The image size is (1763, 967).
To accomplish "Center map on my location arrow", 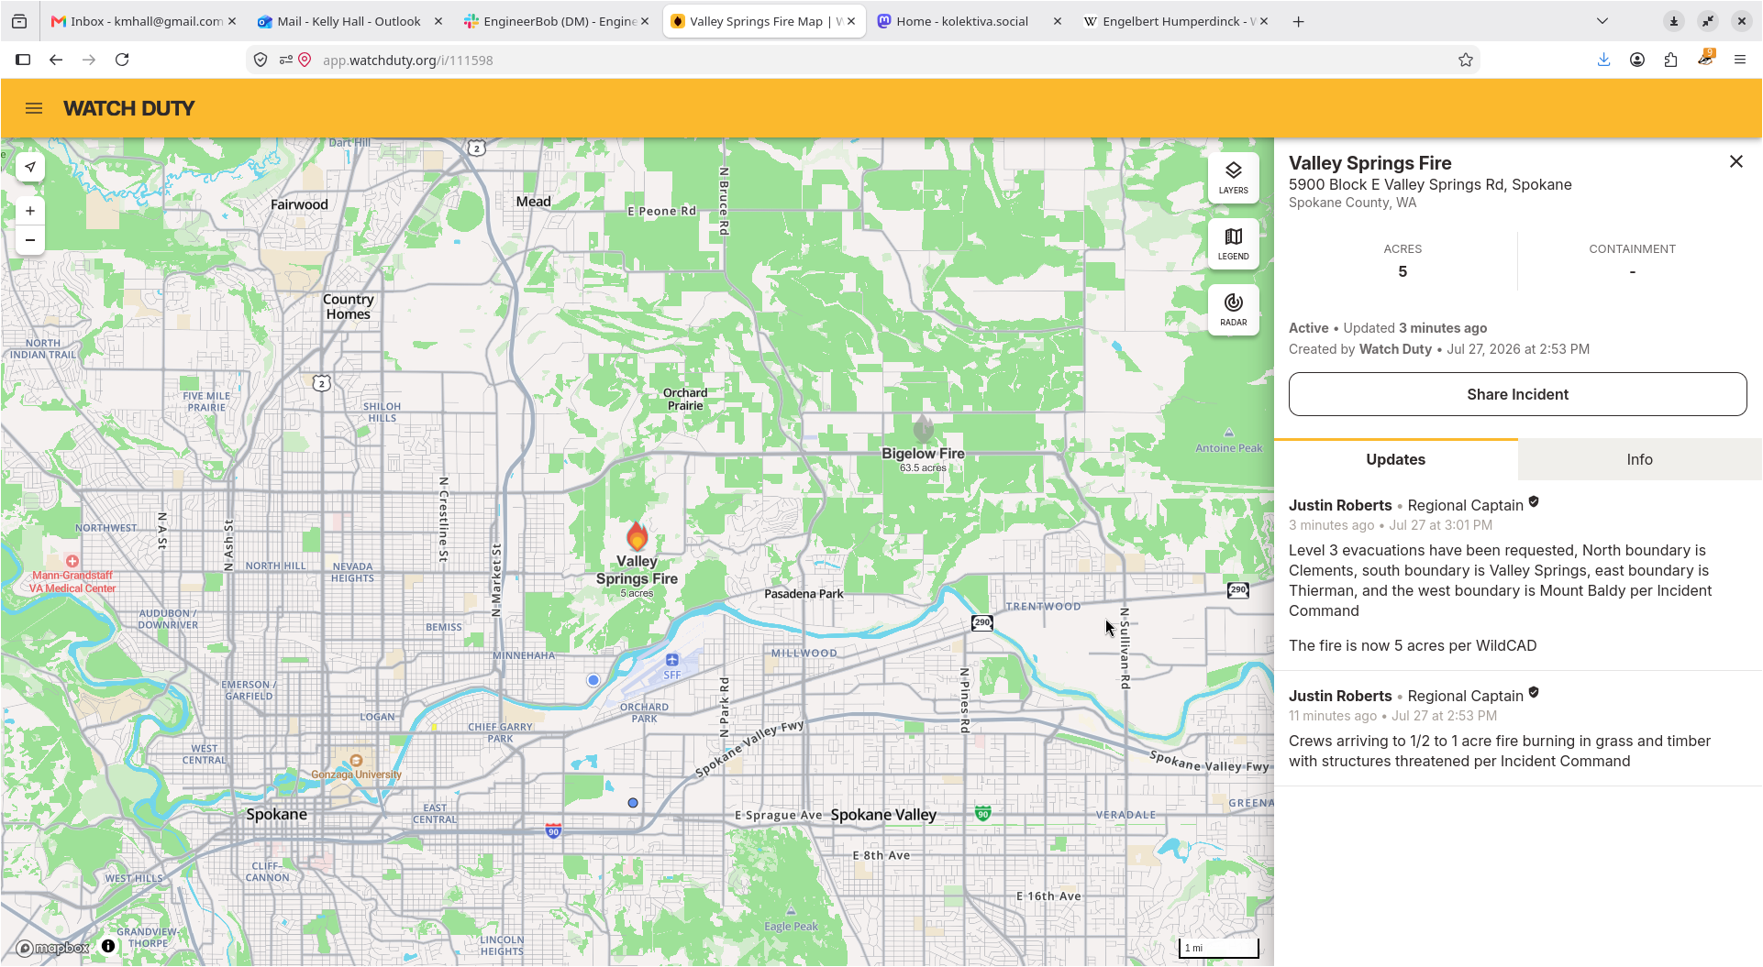I will 30,167.
